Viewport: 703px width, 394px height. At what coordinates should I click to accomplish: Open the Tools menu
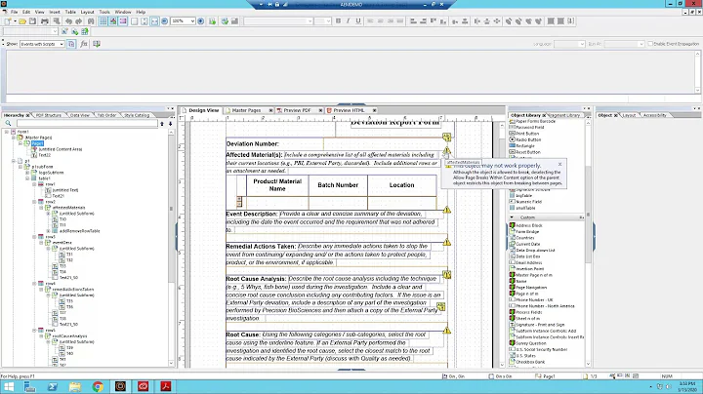[x=104, y=12]
